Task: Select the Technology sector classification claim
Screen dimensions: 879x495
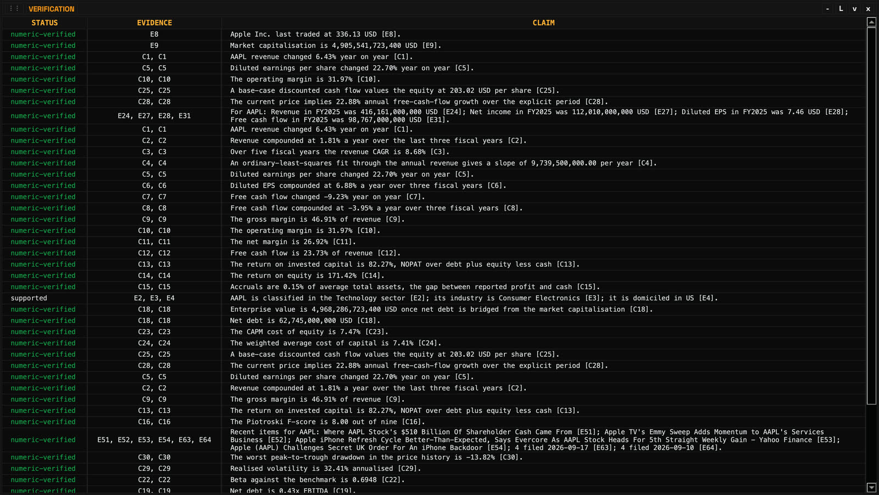Action: [474, 298]
